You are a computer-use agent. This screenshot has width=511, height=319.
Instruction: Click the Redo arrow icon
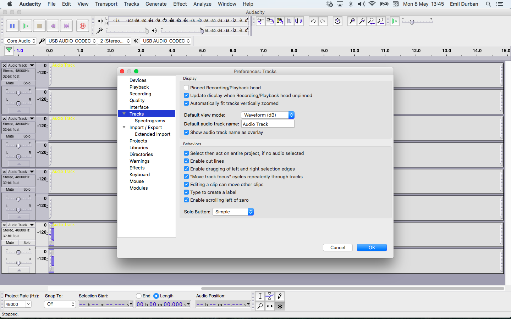[323, 21]
